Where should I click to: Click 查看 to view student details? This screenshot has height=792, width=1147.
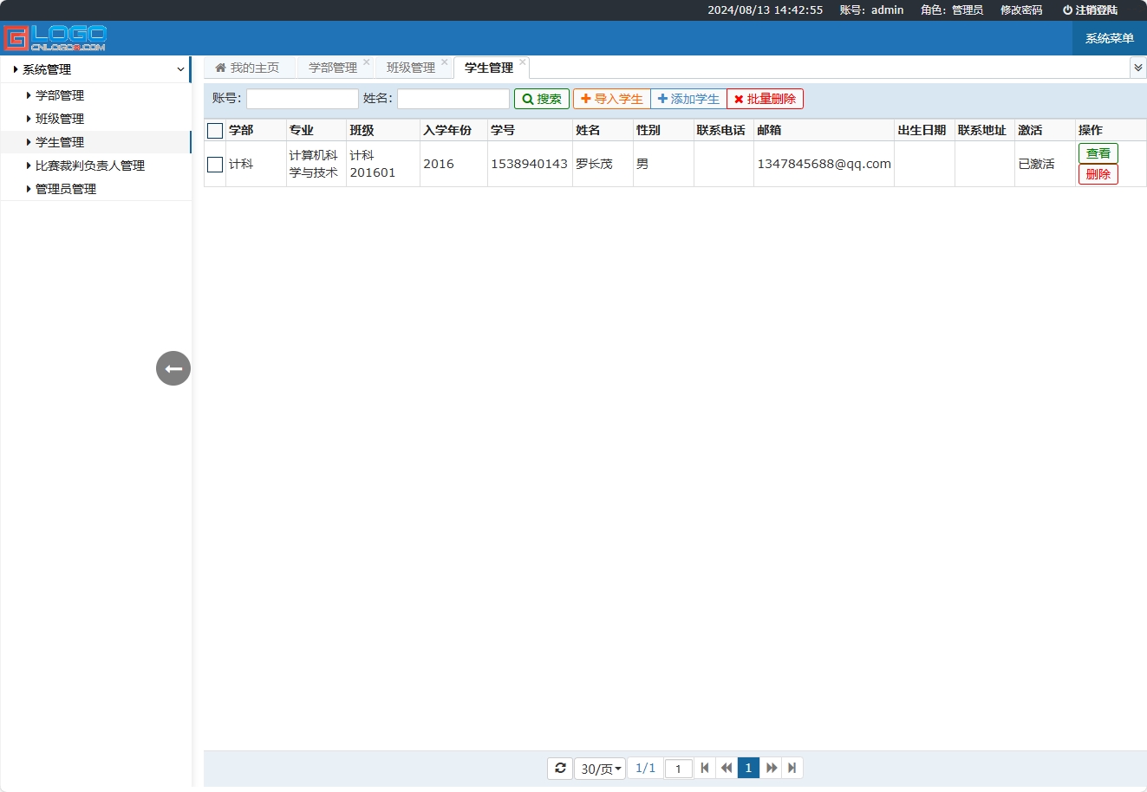1098,153
